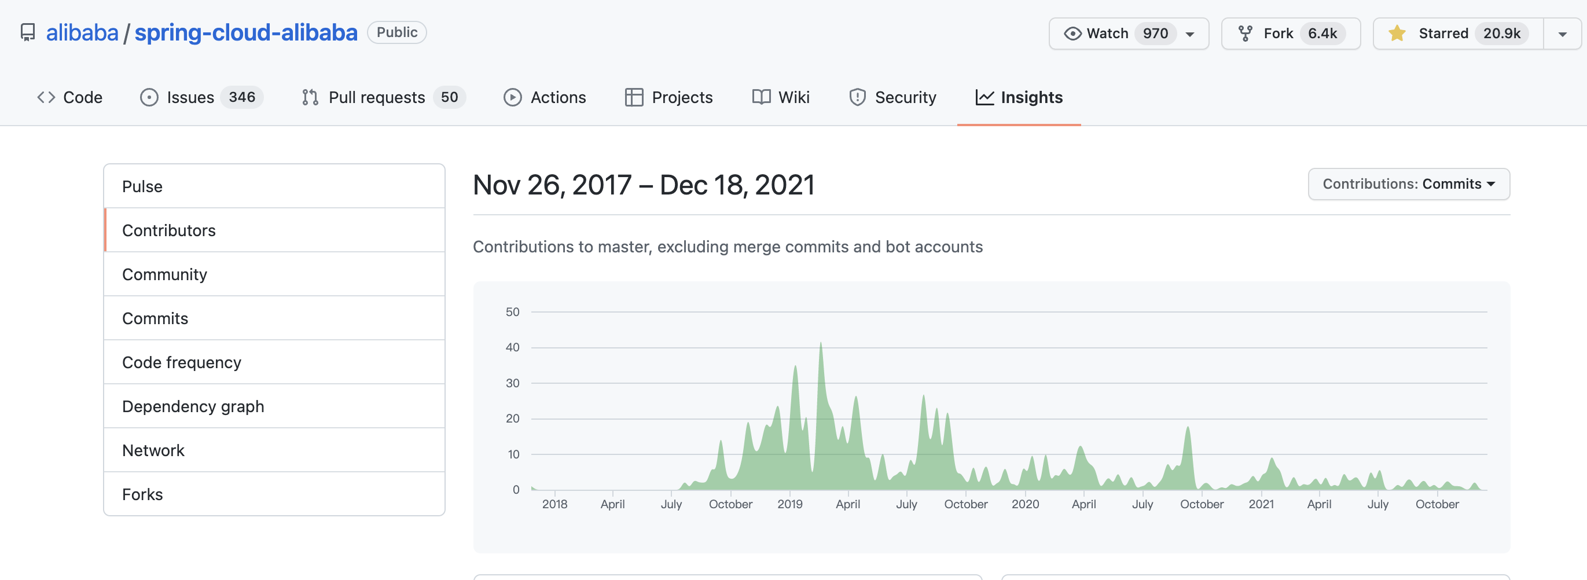Open the Actions tab
Viewport: 1587px width, 580px height.
pos(545,97)
